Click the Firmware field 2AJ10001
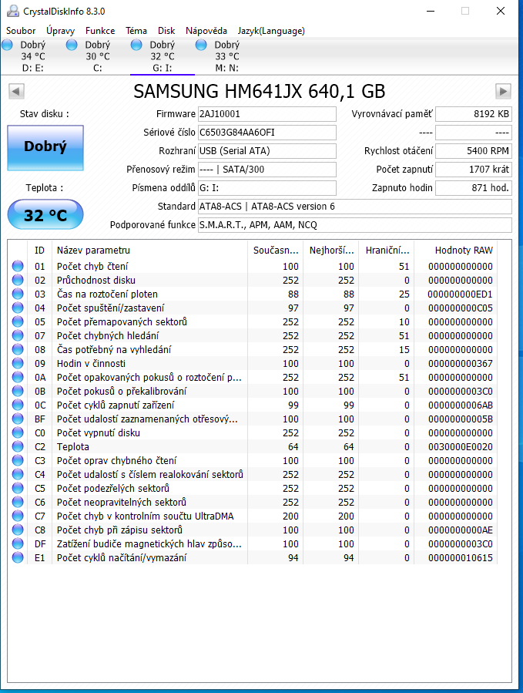Screen dimensions: 523x693 (267, 114)
